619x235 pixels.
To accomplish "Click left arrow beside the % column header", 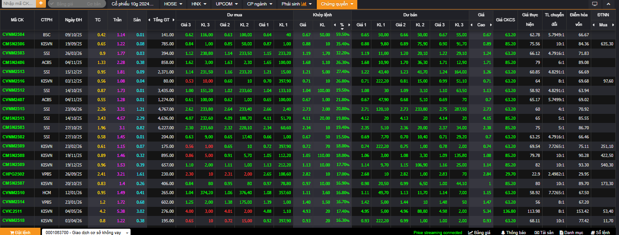I will coord(335,24).
